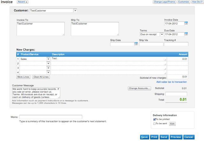
Task: Click Change Logo/Theme button
Action: coord(164,2)
